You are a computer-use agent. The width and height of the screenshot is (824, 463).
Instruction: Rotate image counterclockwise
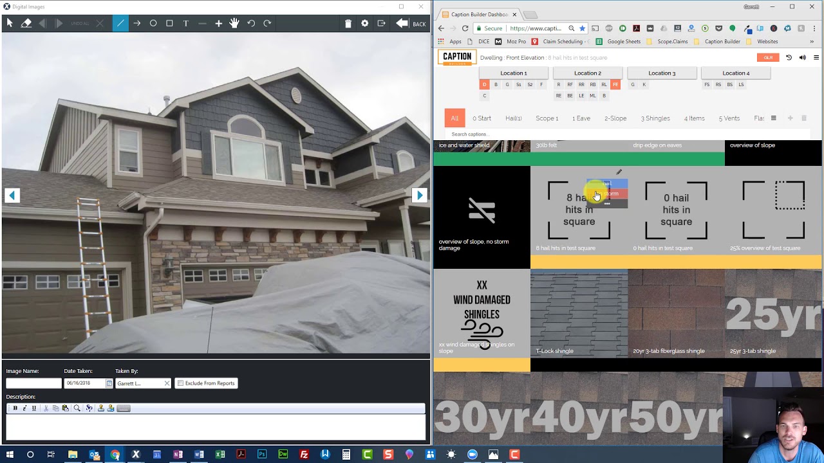pyautogui.click(x=251, y=23)
